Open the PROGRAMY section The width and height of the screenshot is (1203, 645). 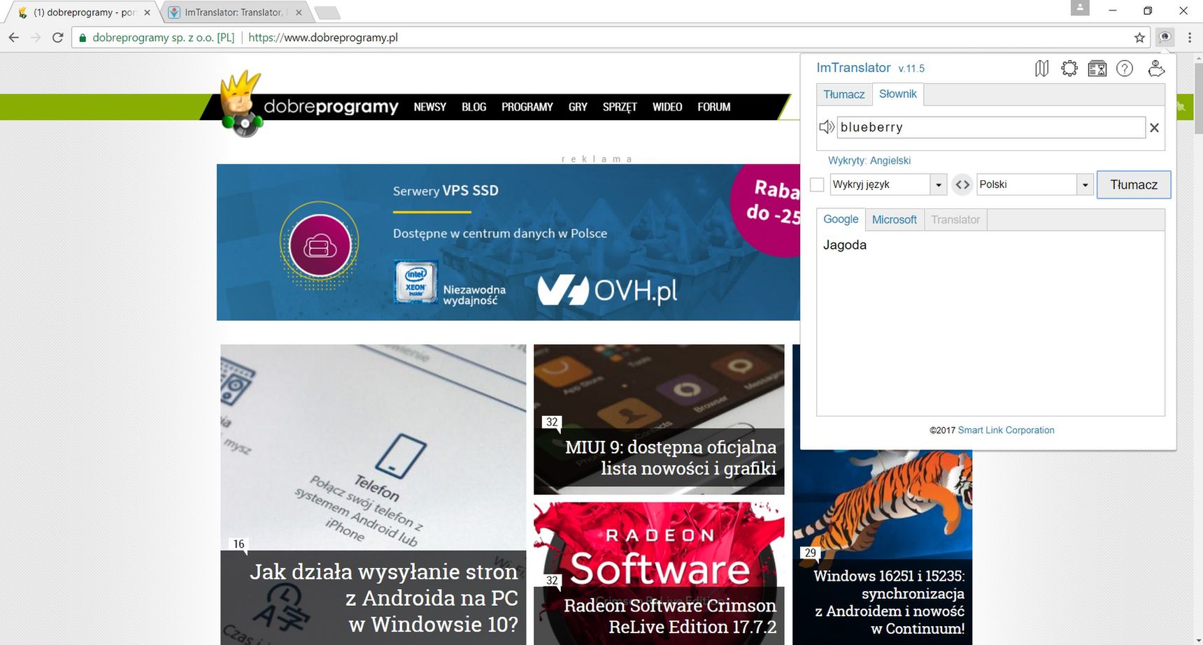[x=527, y=107]
